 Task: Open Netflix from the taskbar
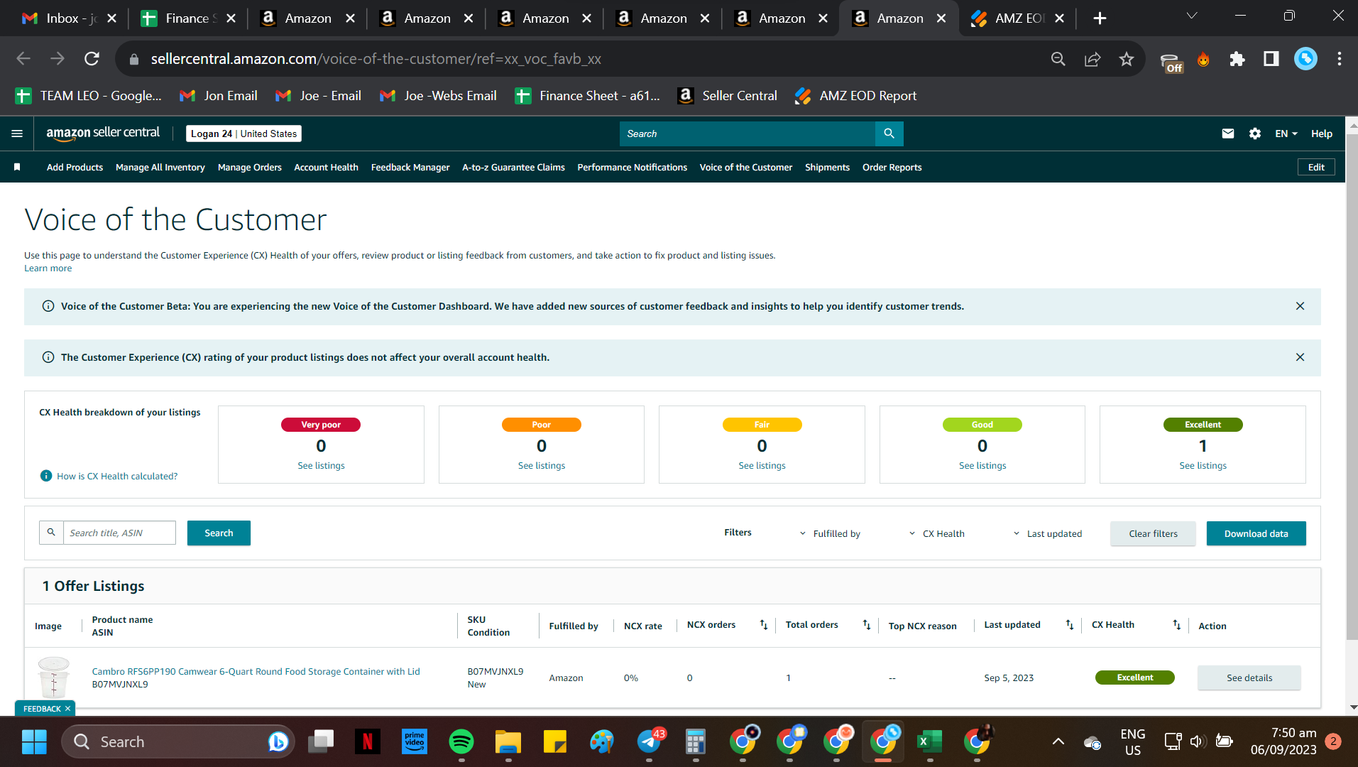pyautogui.click(x=368, y=742)
